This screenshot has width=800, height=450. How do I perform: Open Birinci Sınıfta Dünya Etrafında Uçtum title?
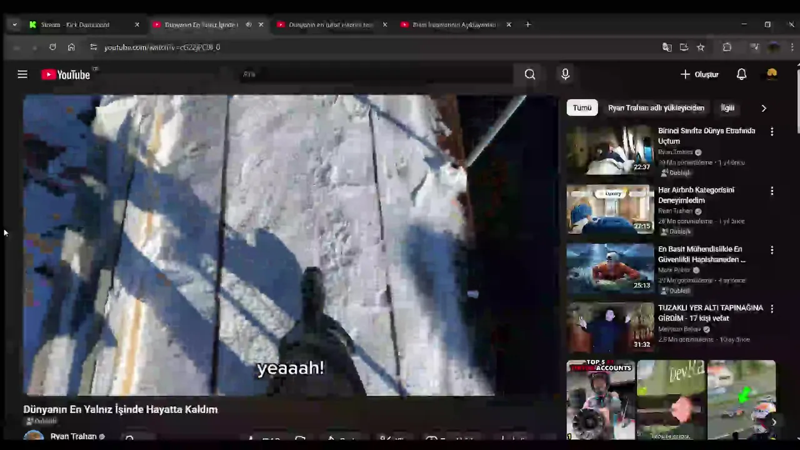[707, 136]
